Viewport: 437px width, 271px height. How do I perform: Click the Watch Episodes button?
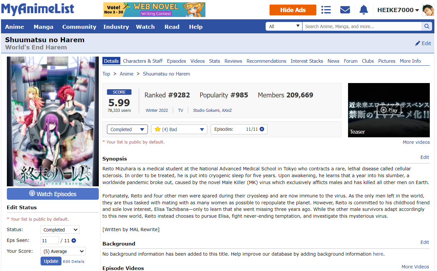(x=53, y=194)
